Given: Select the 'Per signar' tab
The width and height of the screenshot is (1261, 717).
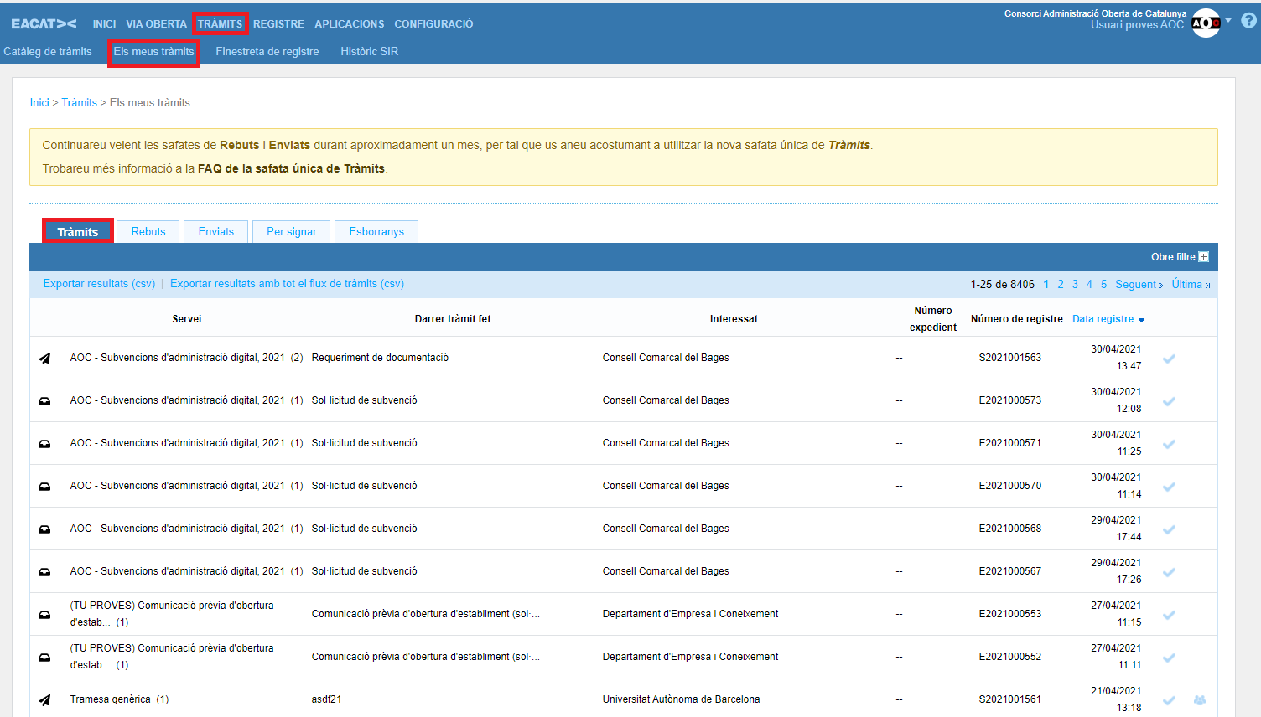Looking at the screenshot, I should [x=292, y=232].
